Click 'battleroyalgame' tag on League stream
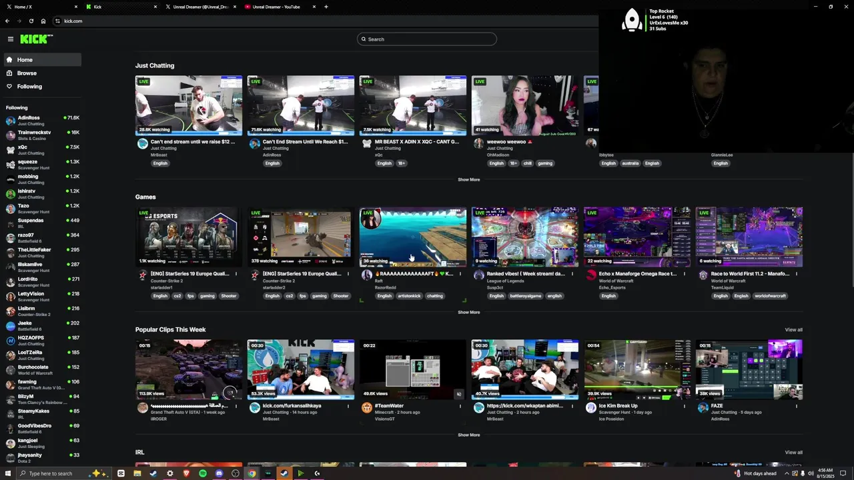Image resolution: width=854 pixels, height=480 pixels. point(526,296)
